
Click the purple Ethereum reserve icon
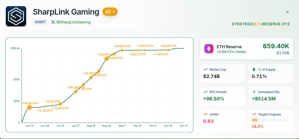pos(209,49)
